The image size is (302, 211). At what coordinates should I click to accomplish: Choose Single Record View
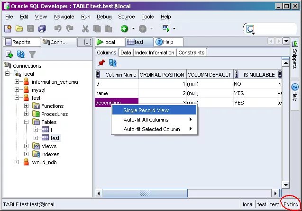(x=154, y=110)
